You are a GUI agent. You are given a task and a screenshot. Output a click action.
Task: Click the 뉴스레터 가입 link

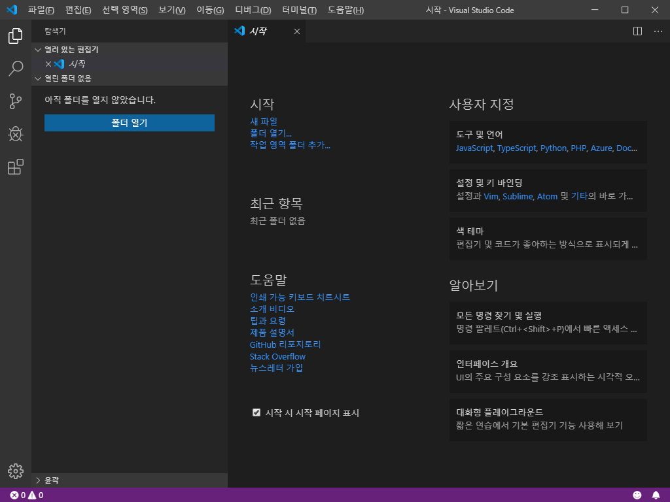[277, 368]
